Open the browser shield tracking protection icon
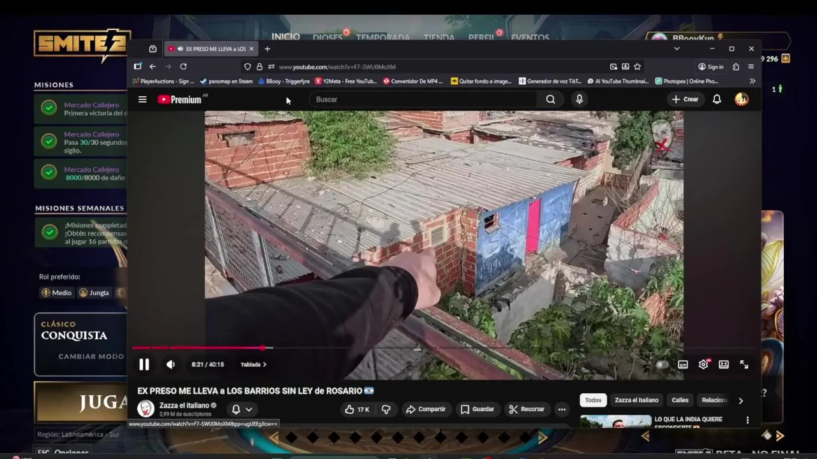Screen dimensions: 817x459 click(x=248, y=66)
